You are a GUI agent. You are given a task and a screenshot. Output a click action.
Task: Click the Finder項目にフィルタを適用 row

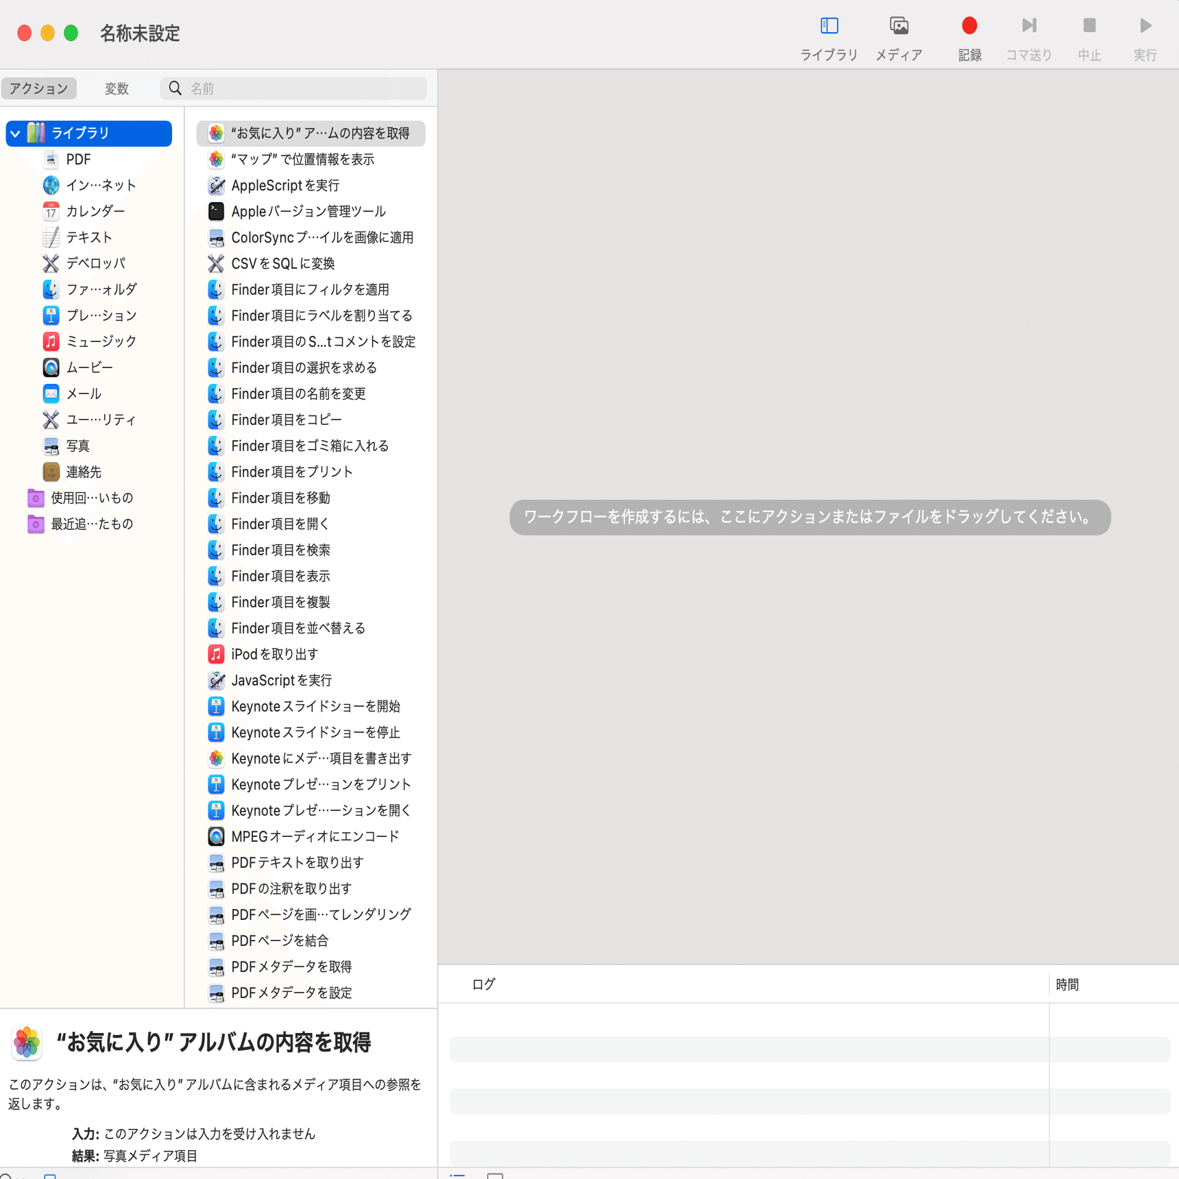tap(311, 290)
